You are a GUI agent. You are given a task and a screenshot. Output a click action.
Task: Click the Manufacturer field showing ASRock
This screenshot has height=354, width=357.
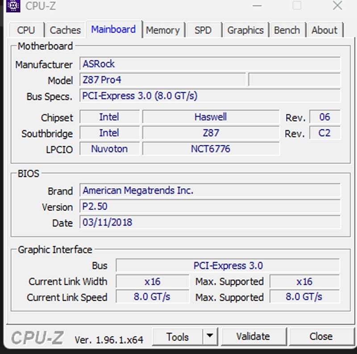point(210,63)
